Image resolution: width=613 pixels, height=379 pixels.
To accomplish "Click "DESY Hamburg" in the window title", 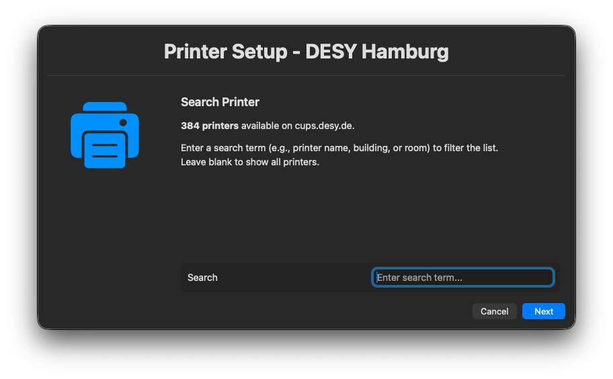I will tap(377, 52).
